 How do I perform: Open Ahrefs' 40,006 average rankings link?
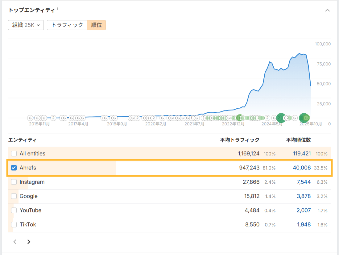click(302, 168)
